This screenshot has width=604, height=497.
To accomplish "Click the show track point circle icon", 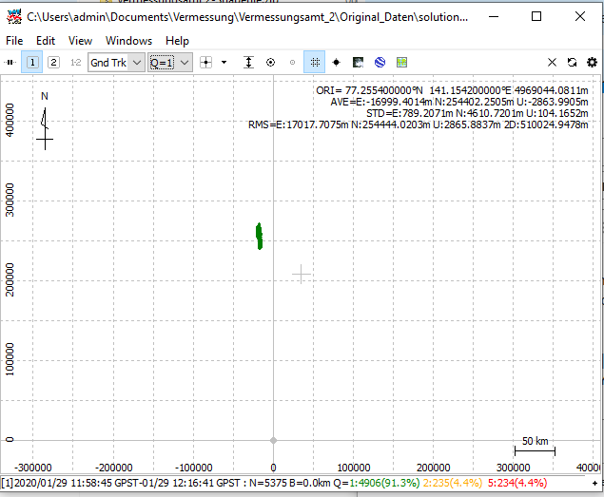I will pyautogui.click(x=270, y=63).
